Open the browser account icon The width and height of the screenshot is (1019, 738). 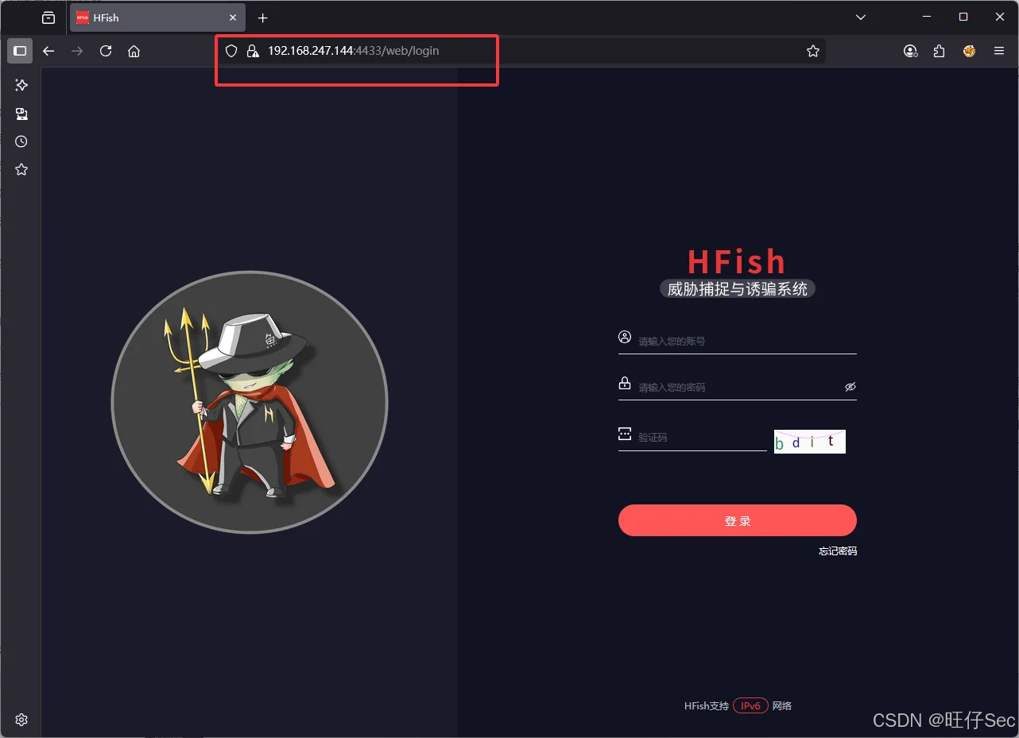pyautogui.click(x=911, y=51)
